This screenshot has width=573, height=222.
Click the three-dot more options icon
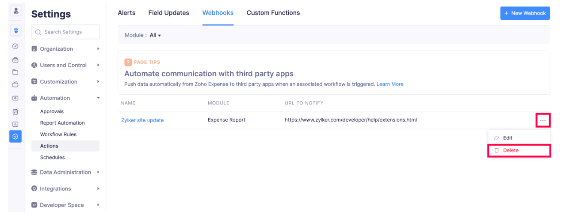(x=543, y=120)
